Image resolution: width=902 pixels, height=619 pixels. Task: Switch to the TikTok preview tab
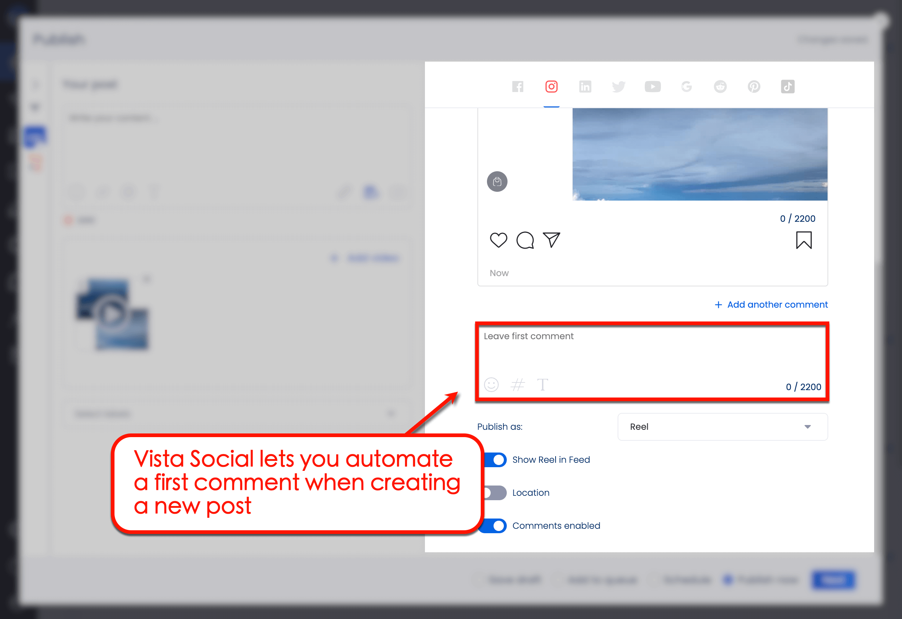tap(788, 87)
